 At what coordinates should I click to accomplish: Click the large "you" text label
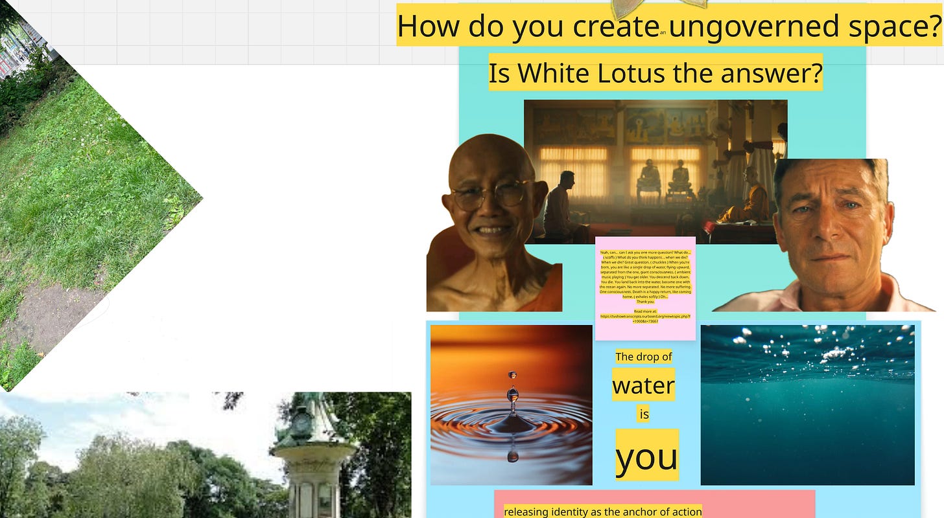point(647,455)
